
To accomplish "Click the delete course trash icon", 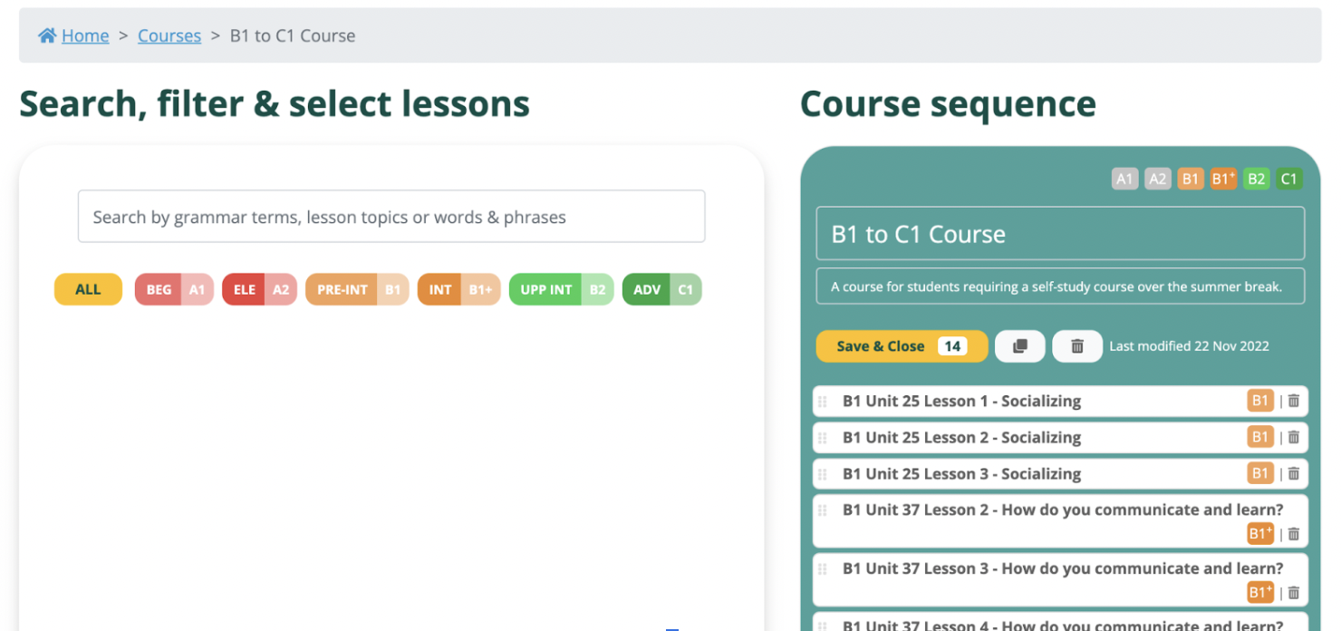I will click(x=1076, y=346).
